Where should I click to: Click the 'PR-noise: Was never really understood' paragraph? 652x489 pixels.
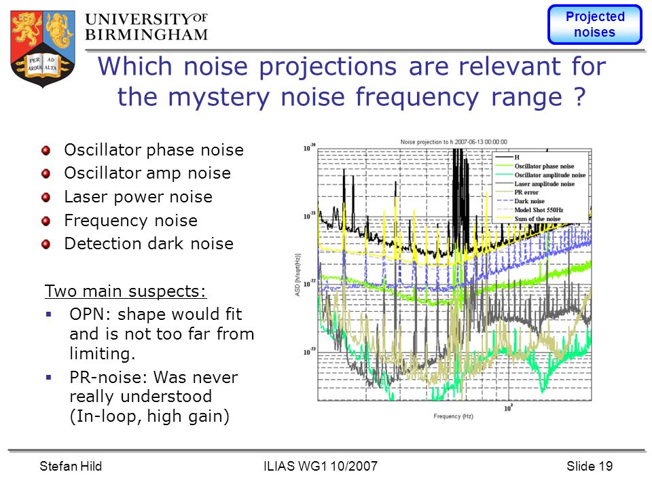[x=153, y=397]
